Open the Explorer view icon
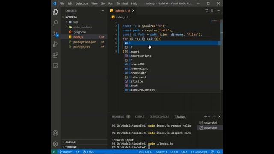Screen dimensions: 274x154 pos(55,12)
